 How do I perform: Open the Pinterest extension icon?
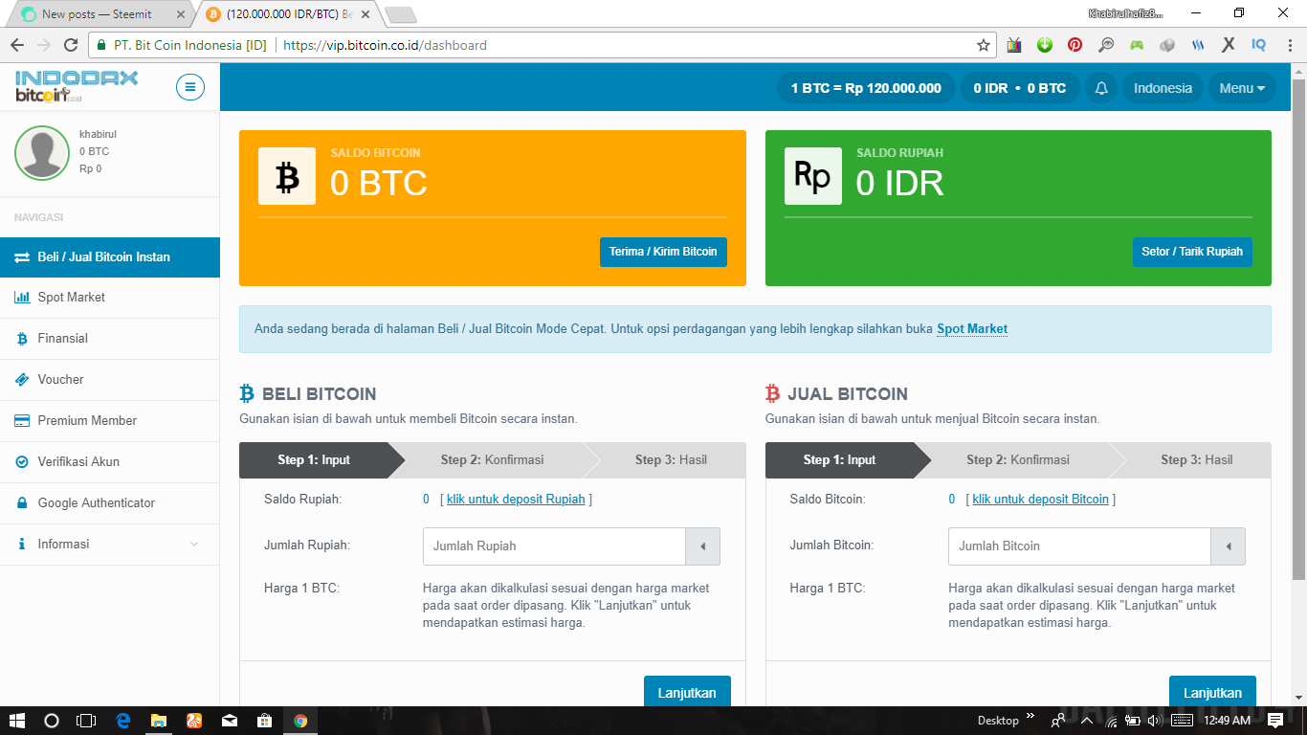tap(1075, 45)
